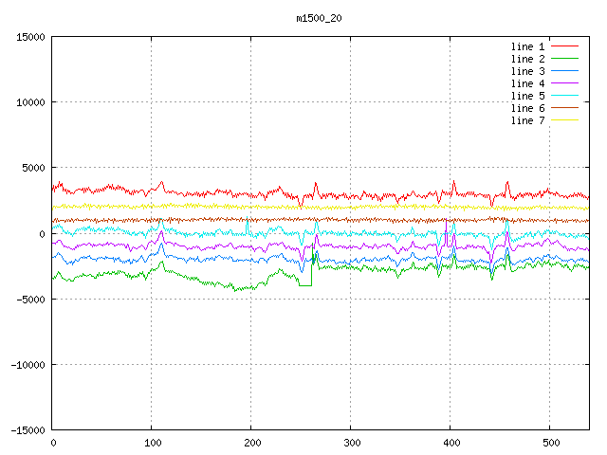Click the 500 x-axis tick label
This screenshot has height=455, width=607.
pyautogui.click(x=550, y=443)
